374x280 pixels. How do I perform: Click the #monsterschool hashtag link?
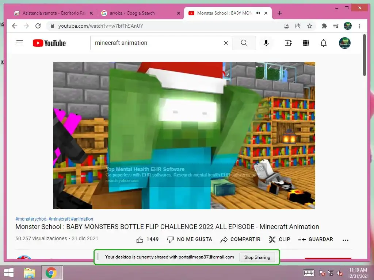click(31, 219)
